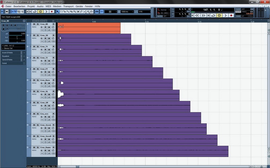
Task: Select the Eraser tool
Action: [x=71, y=12]
